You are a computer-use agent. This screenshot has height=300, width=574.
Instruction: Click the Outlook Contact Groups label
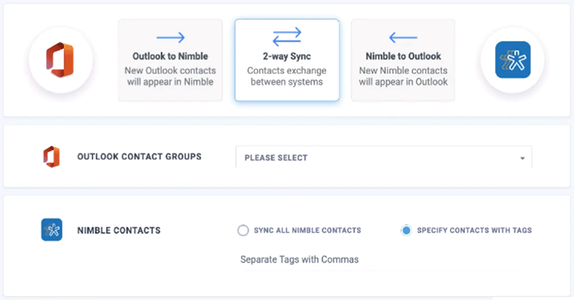(139, 156)
